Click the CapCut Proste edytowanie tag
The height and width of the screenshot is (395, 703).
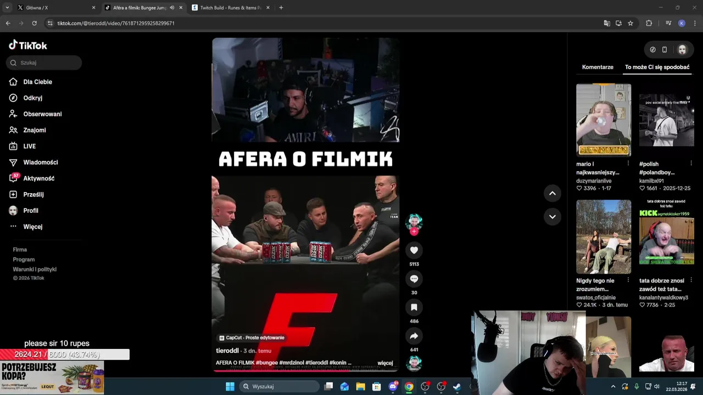(252, 338)
